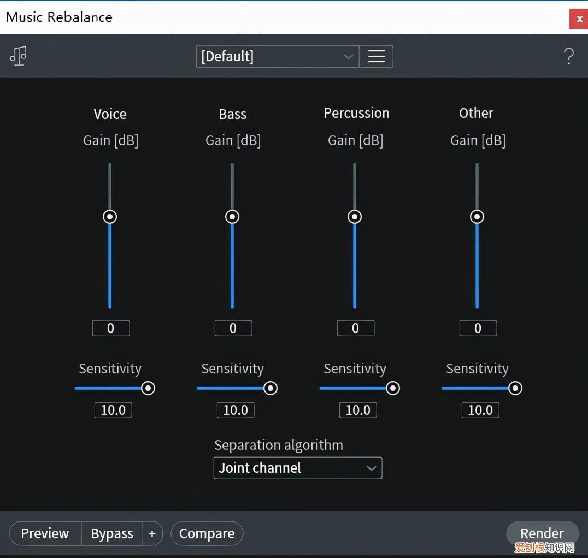This screenshot has height=558, width=588.
Task: Click the plus button beside Bypass
Action: tap(152, 533)
